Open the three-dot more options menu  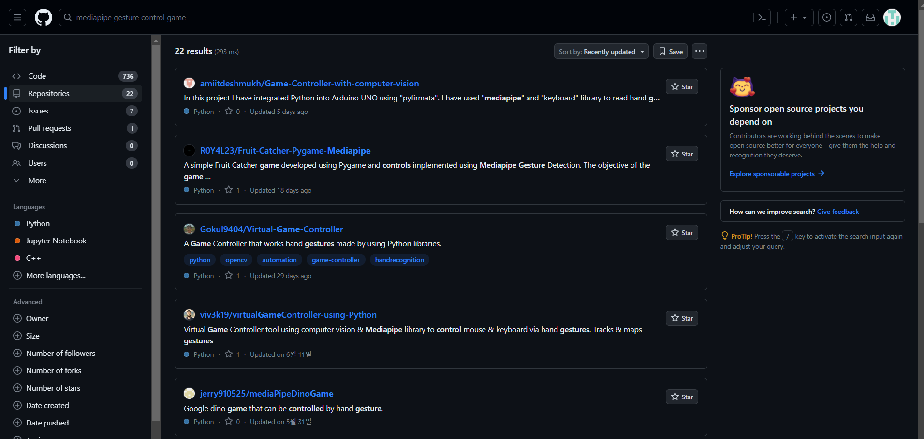(x=700, y=51)
